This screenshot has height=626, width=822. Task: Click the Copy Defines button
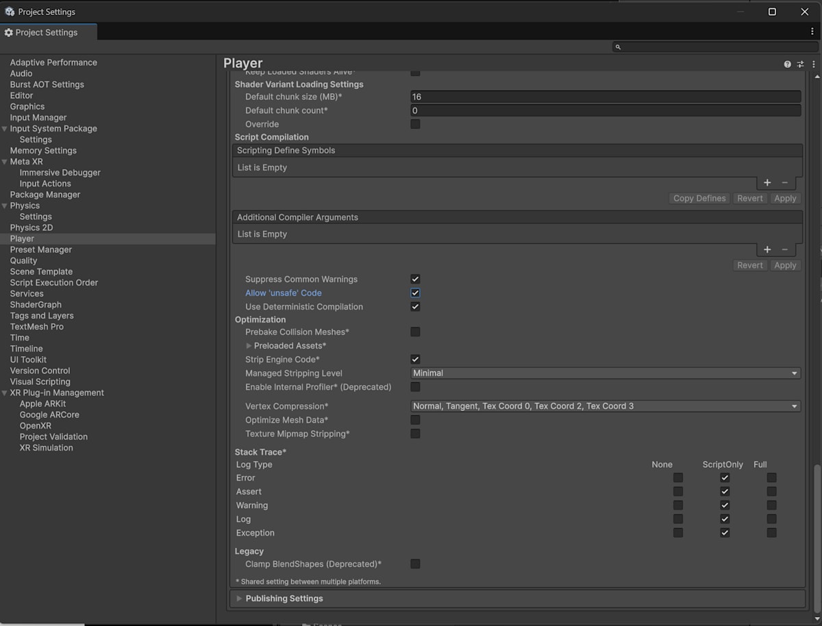699,199
